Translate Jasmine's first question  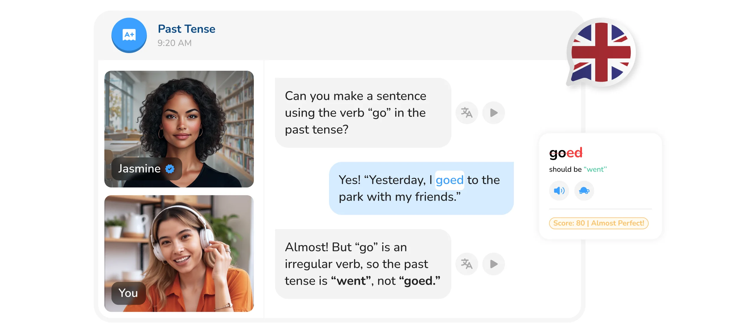pos(467,113)
